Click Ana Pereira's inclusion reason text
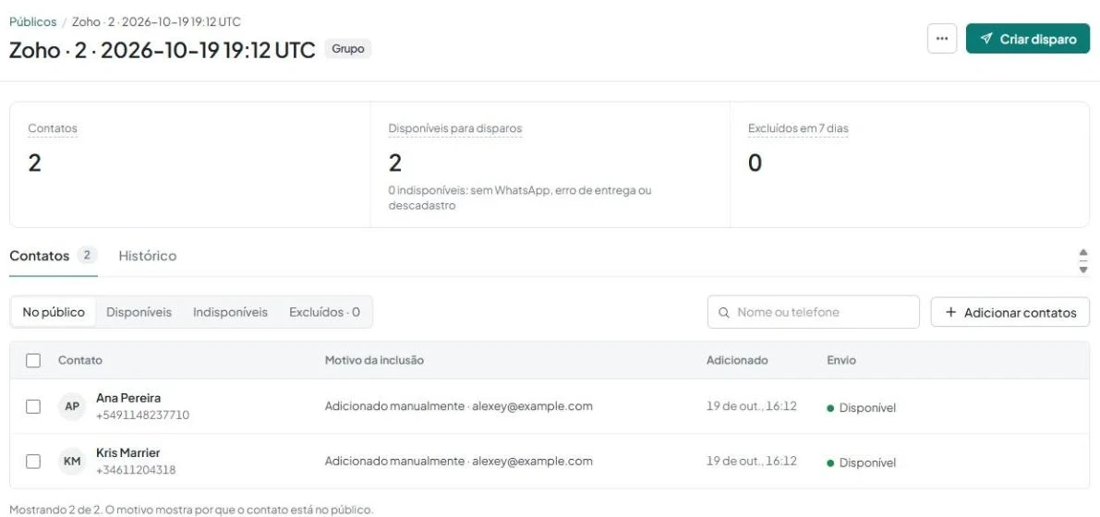1100x517 pixels. pos(459,405)
